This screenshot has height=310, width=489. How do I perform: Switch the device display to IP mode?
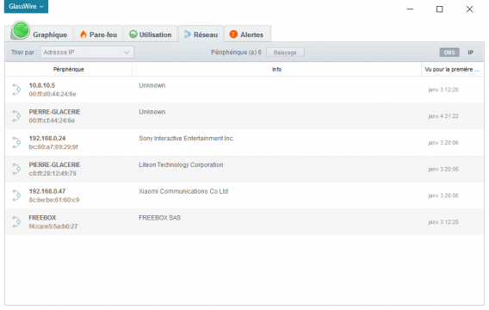point(470,53)
